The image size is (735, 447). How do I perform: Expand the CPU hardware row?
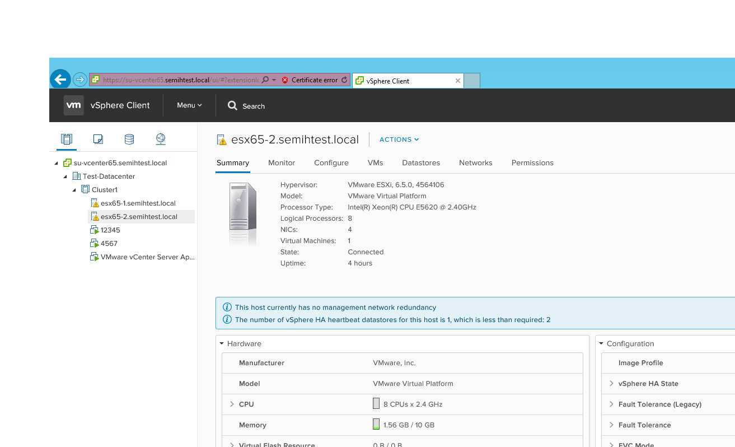[x=232, y=404]
